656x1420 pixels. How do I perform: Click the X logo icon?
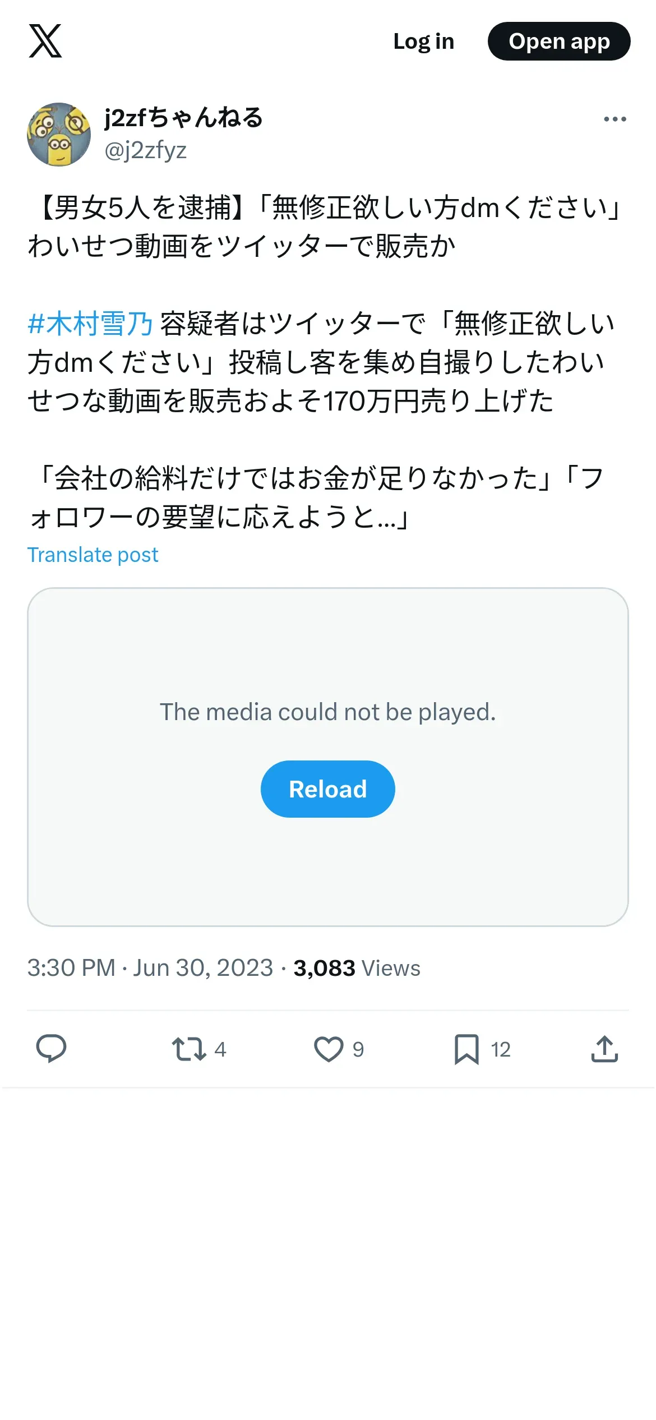tap(45, 41)
